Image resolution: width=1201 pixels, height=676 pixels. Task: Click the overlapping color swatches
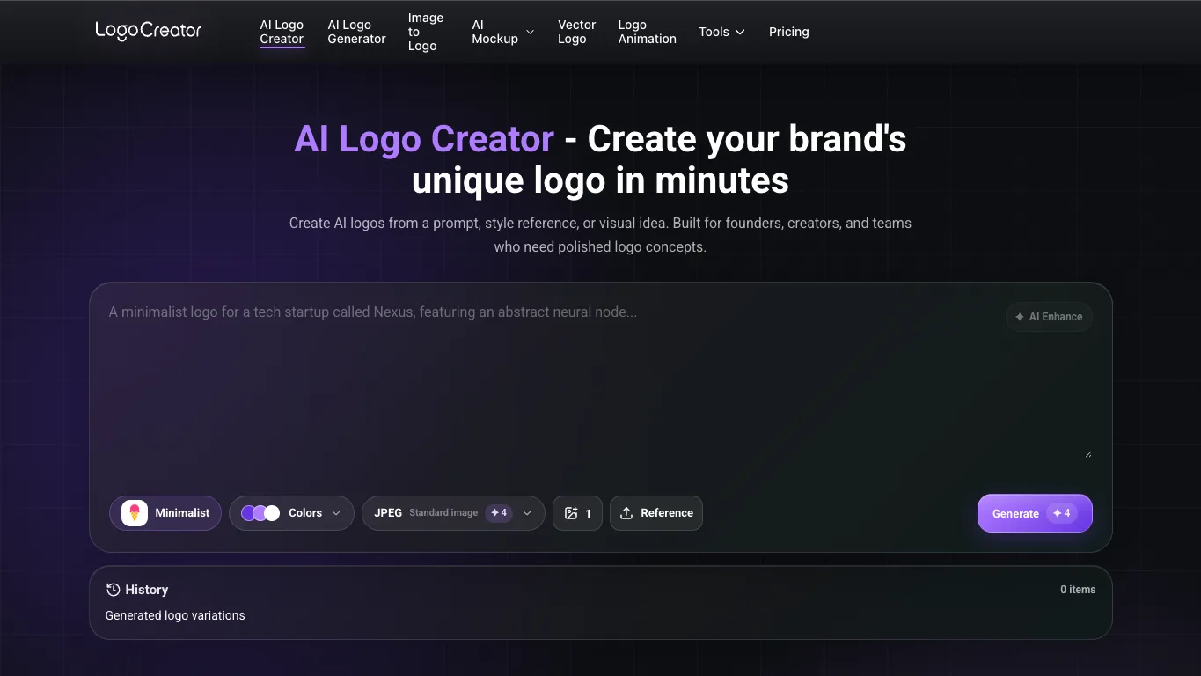[260, 513]
